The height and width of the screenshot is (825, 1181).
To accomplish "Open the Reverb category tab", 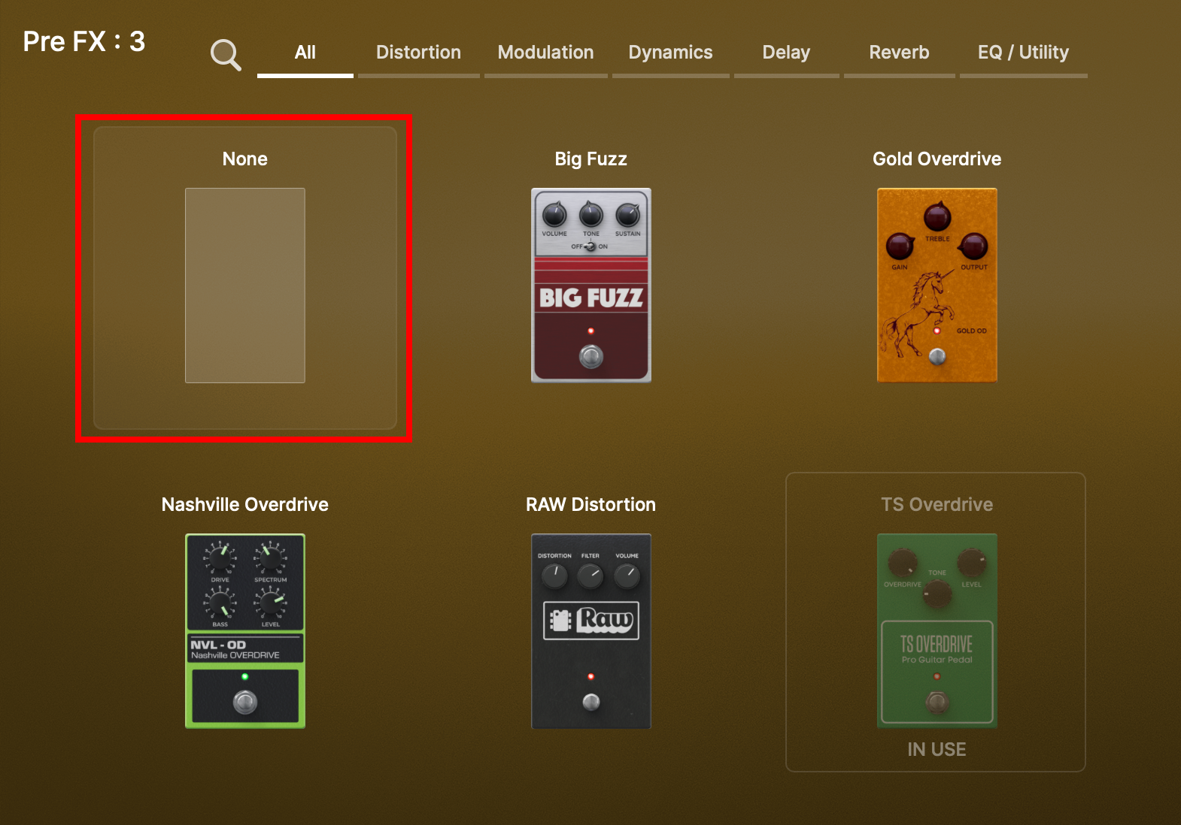I will [899, 53].
